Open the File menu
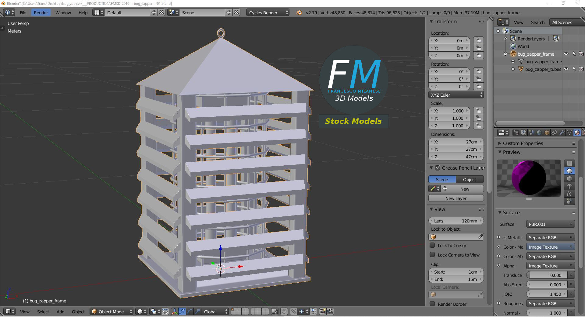Image resolution: width=585 pixels, height=317 pixels. point(23,12)
